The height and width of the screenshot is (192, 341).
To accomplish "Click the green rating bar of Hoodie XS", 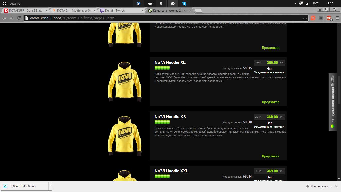I will click(162, 122).
